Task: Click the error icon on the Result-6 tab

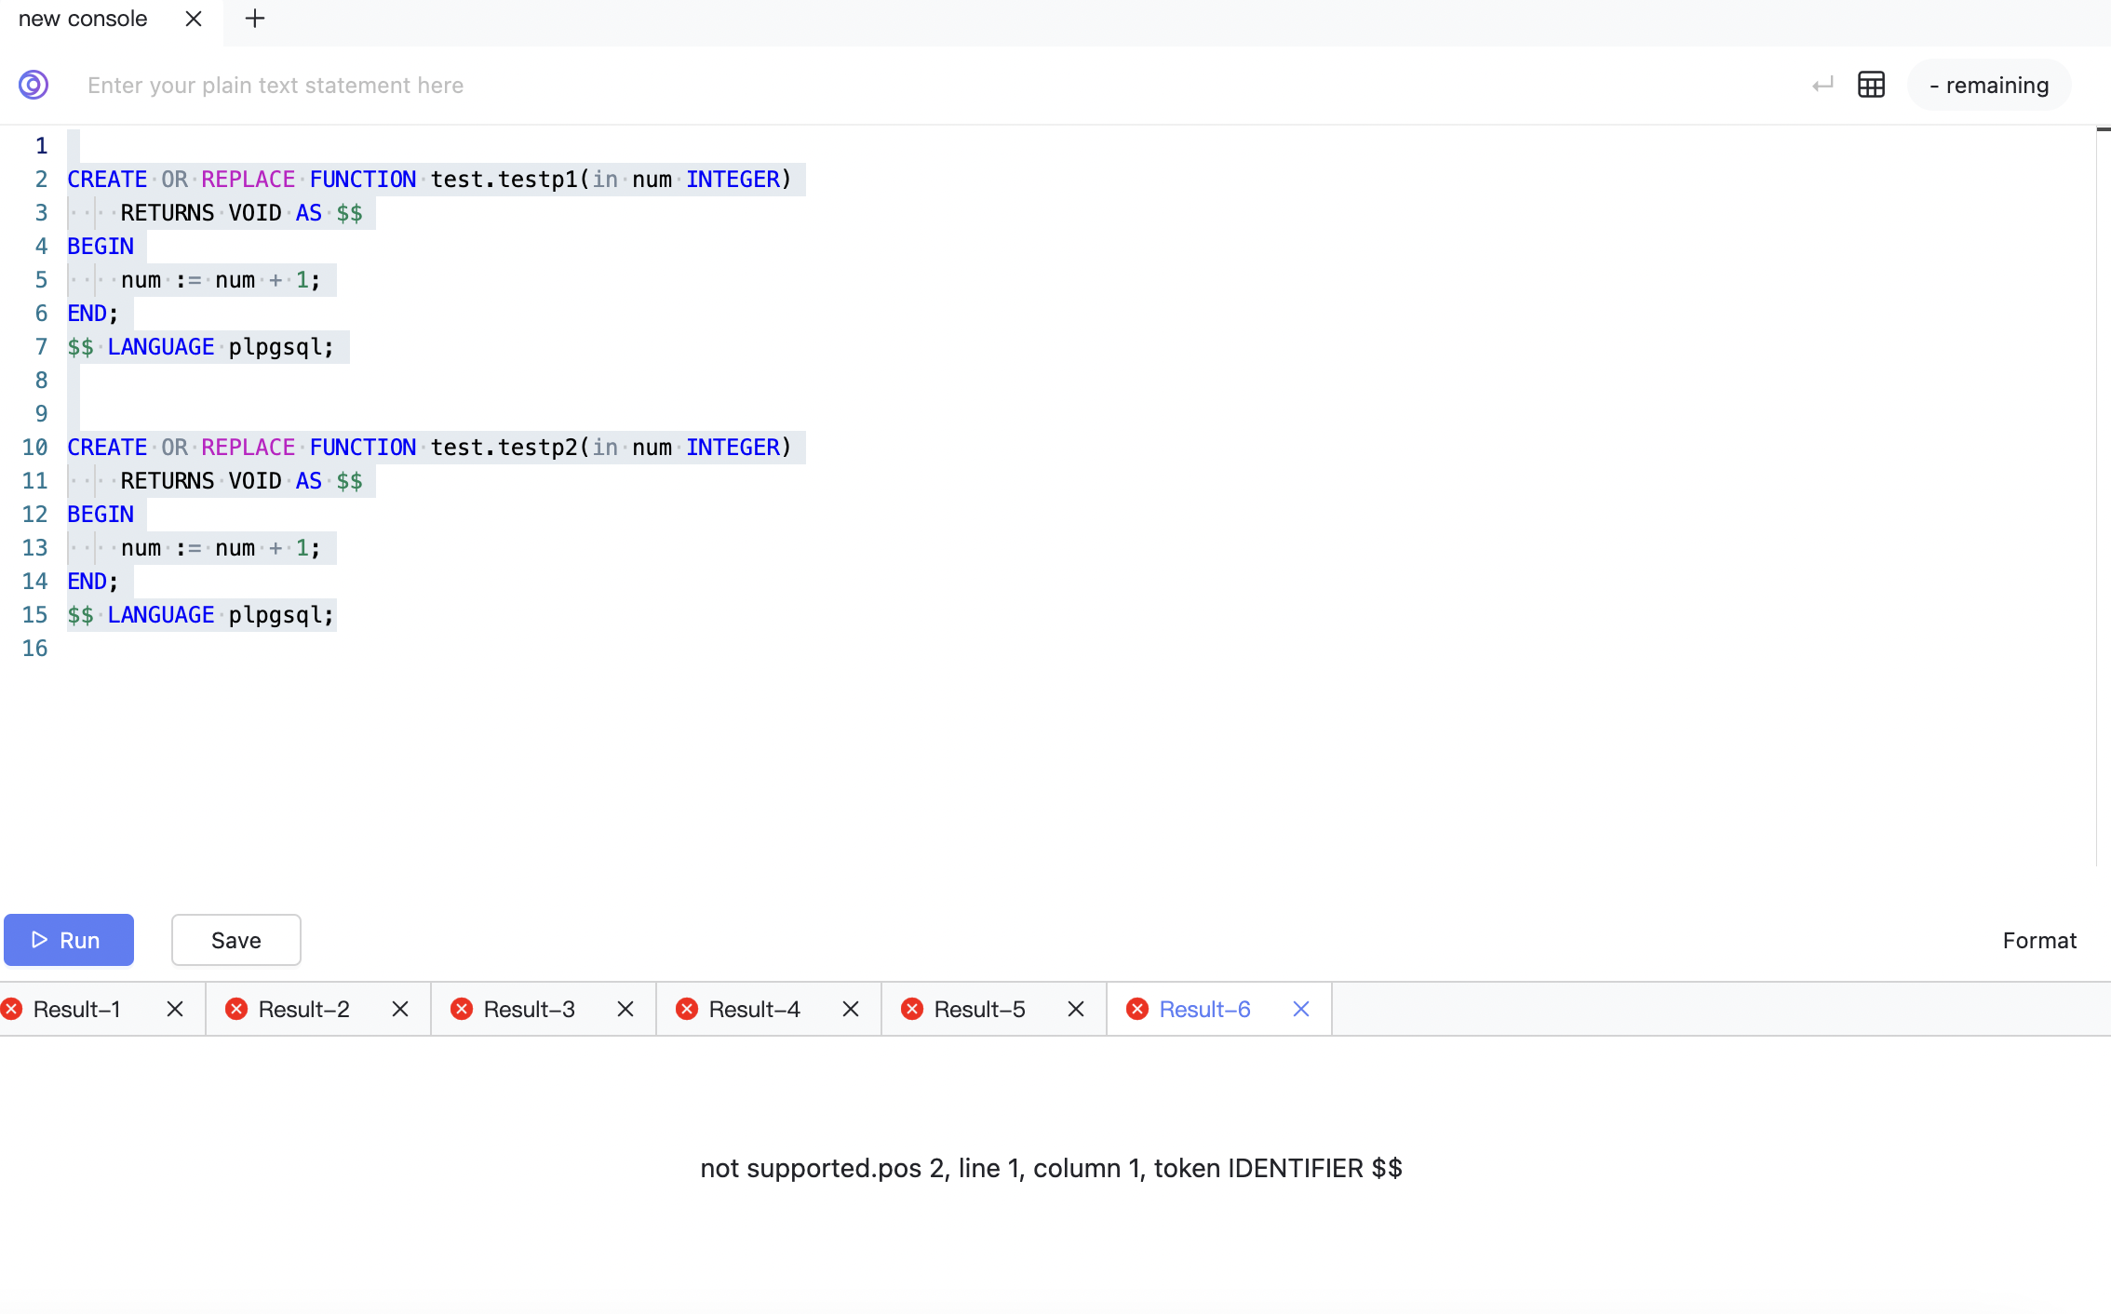Action: (x=1137, y=1009)
